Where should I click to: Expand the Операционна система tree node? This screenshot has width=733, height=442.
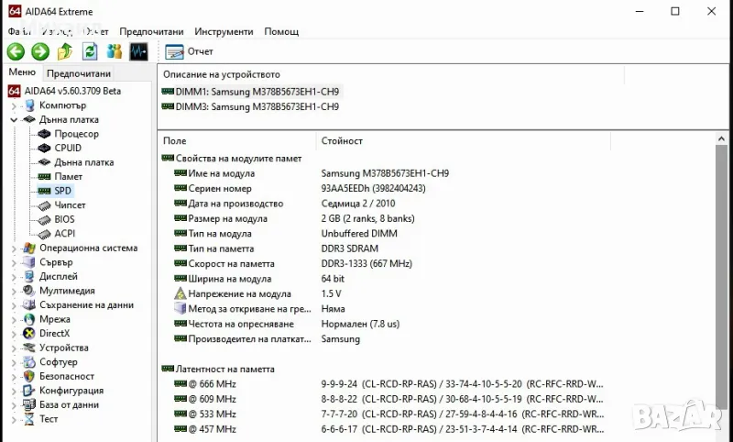pyautogui.click(x=14, y=249)
